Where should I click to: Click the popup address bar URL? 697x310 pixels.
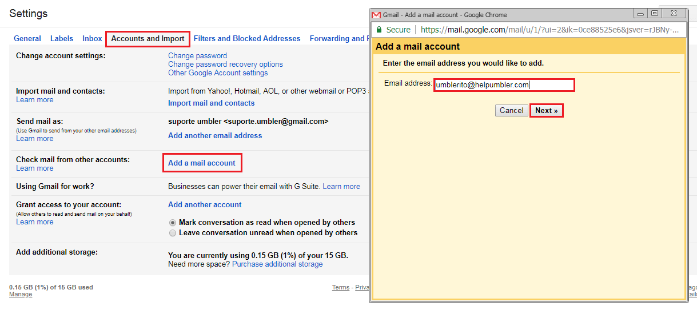(x=549, y=30)
